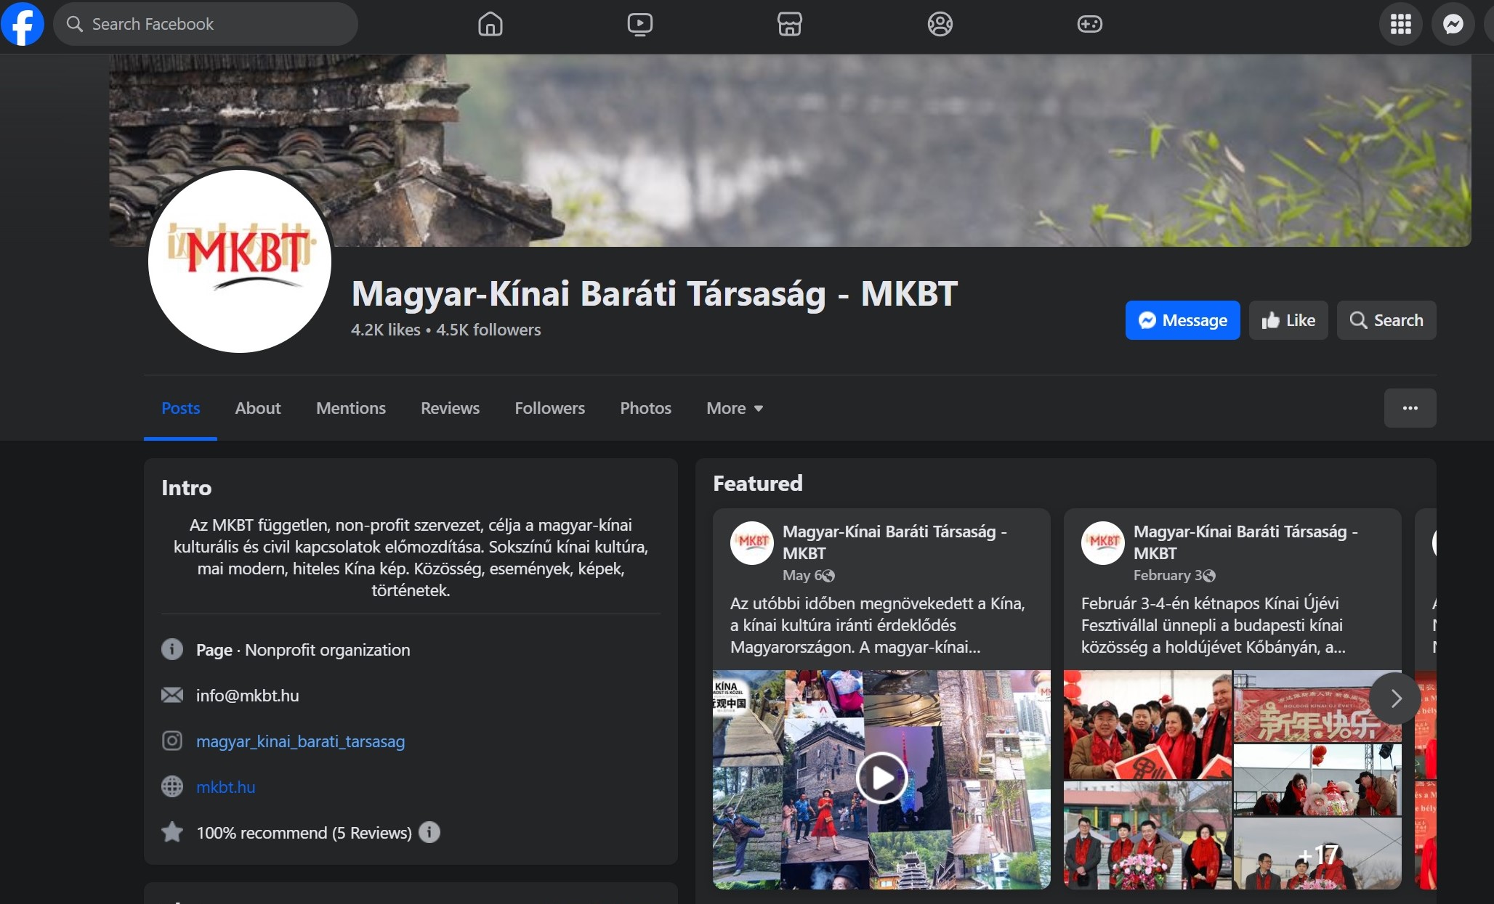Click the 100% recommend (5 Reviews) text
Image resolution: width=1494 pixels, height=904 pixels.
click(304, 833)
